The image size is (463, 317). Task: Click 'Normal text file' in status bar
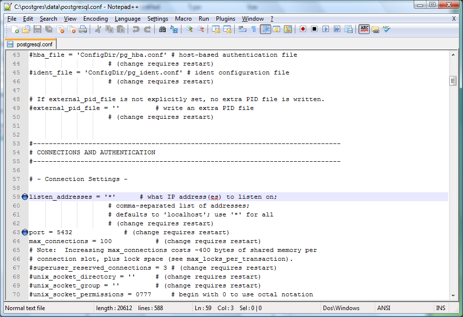25,308
